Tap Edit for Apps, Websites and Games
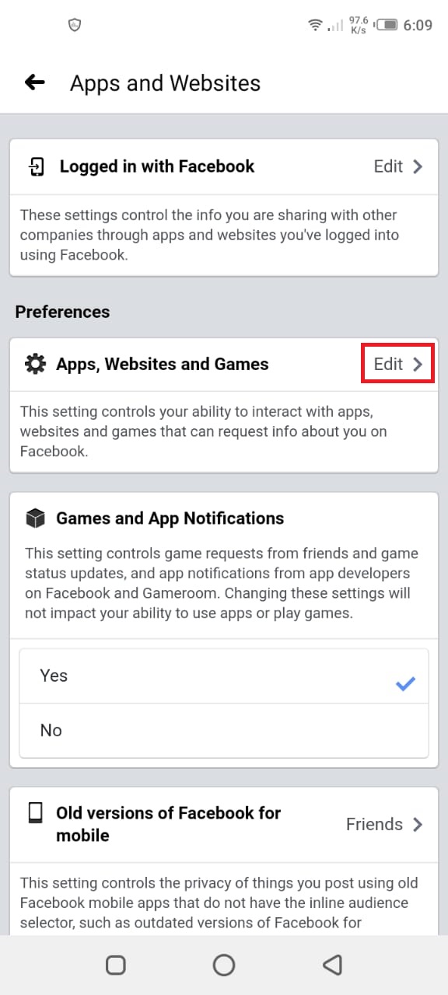Viewport: 448px width, 995px height. pyautogui.click(x=388, y=364)
